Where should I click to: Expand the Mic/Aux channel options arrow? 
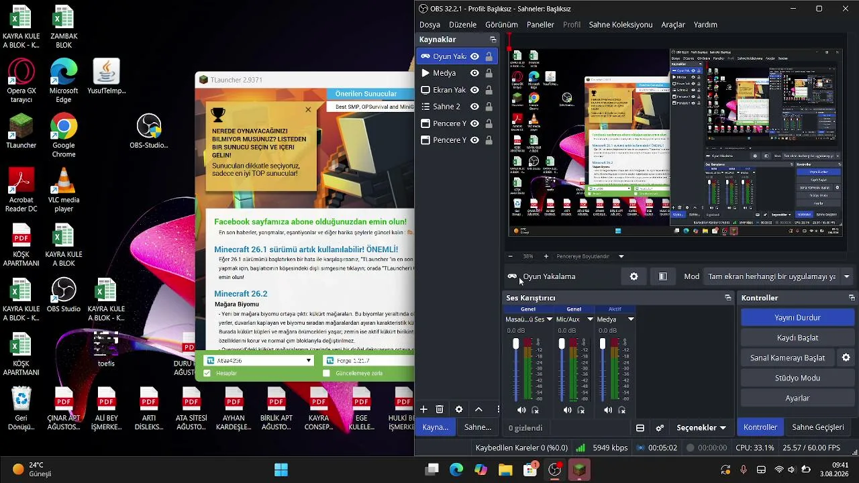click(590, 319)
